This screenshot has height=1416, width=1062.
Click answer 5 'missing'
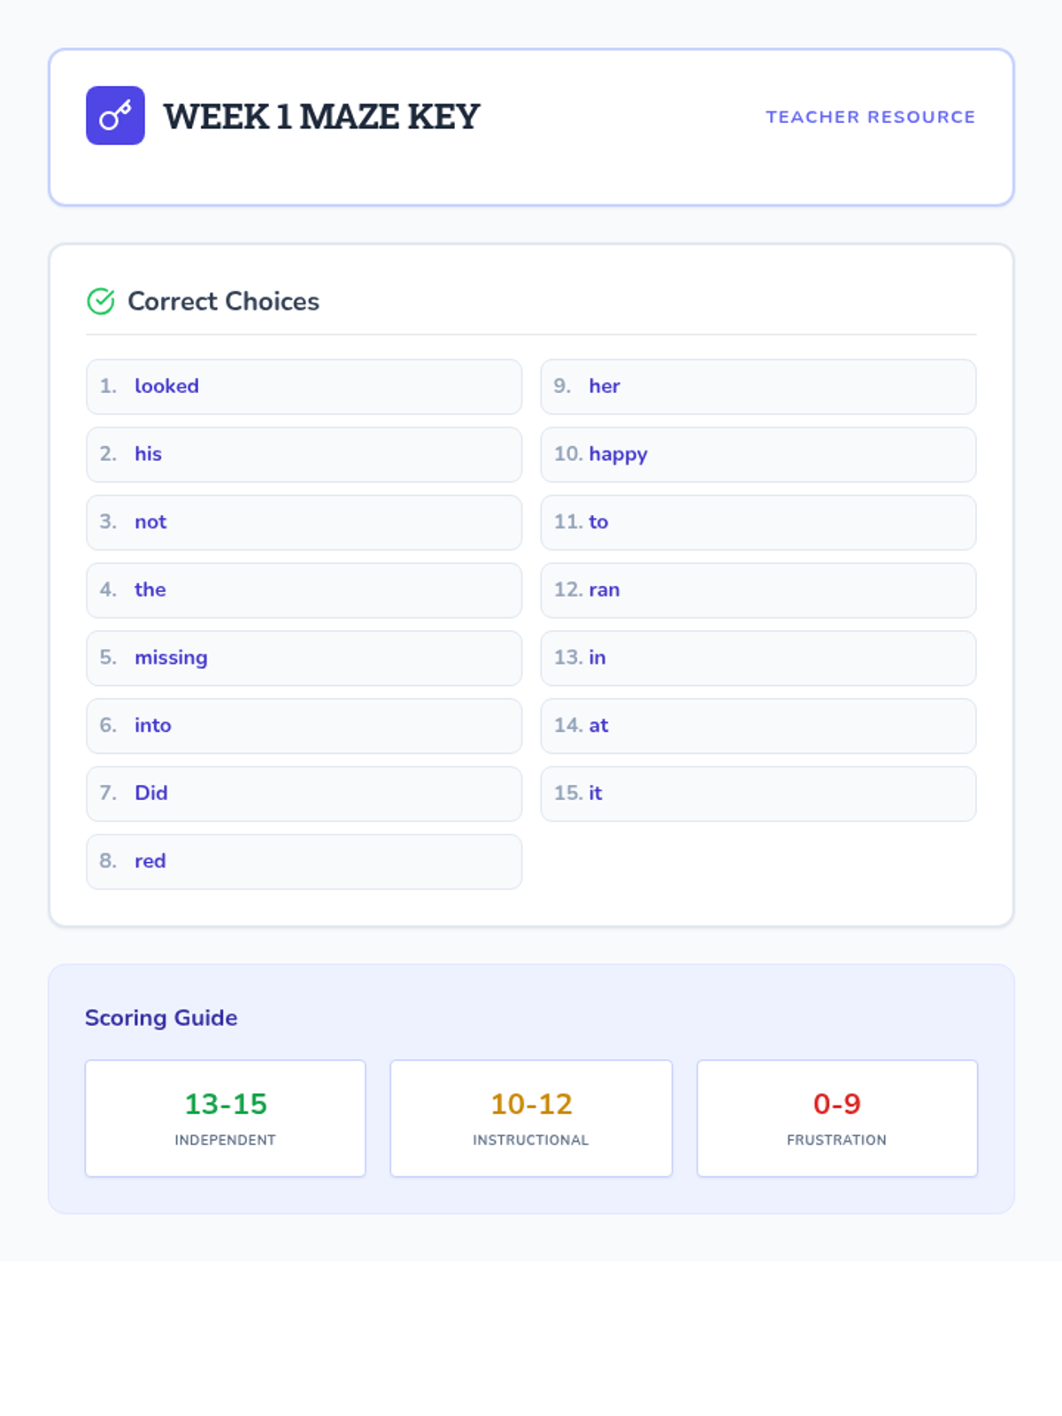pyautogui.click(x=304, y=658)
